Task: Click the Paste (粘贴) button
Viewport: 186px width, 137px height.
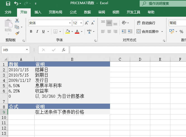Action: coord(8,26)
